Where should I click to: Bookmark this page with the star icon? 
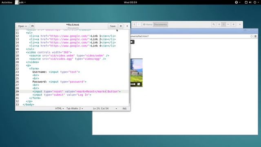(x=252, y=36)
